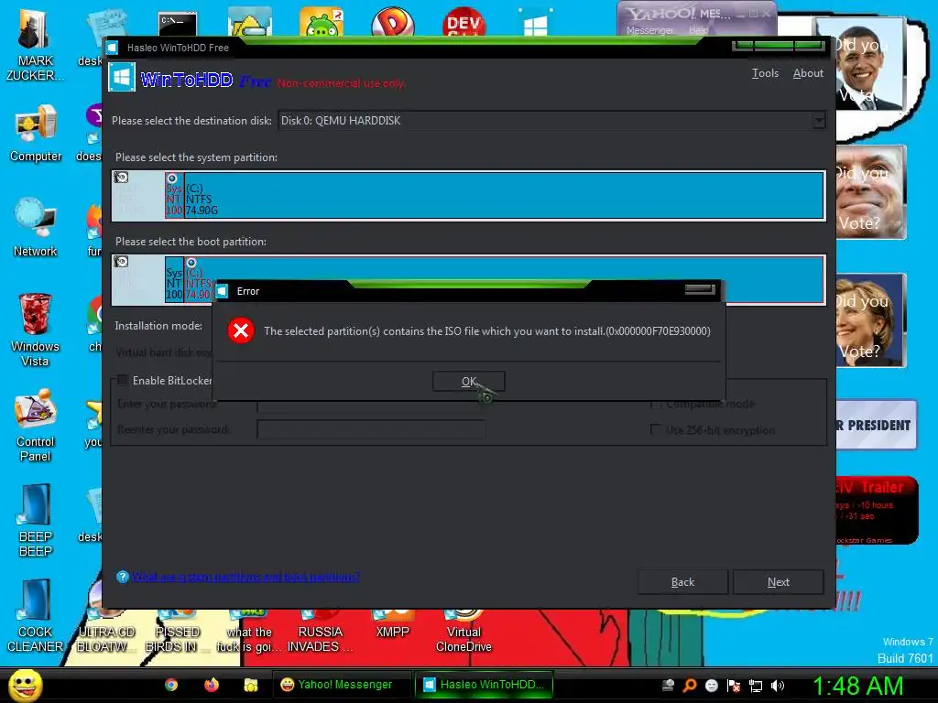Launch Chrome from the taskbar
This screenshot has height=703, width=938.
click(171, 685)
